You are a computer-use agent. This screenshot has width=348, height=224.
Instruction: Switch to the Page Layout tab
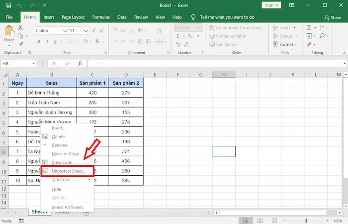(73, 17)
